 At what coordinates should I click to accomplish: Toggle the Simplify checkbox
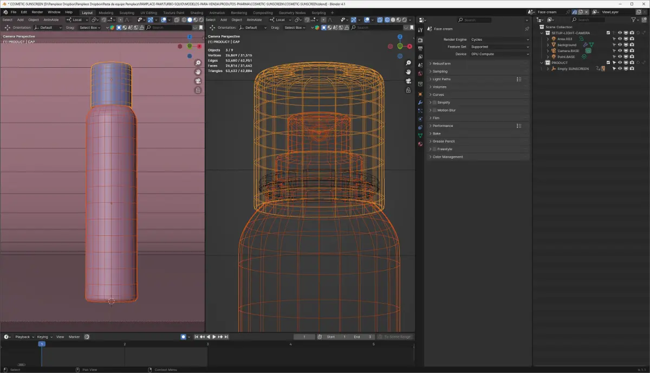pos(434,102)
